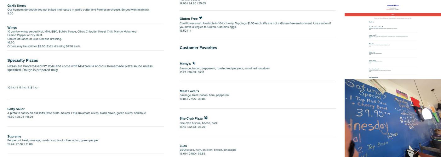Click the pizza size options line

23,88
